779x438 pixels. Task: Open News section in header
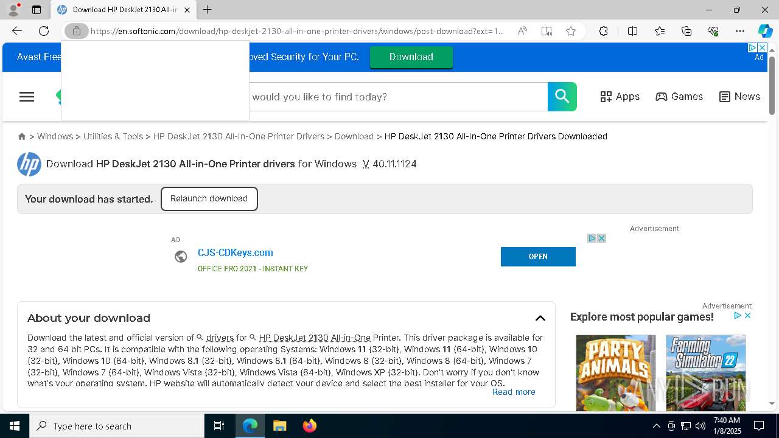[739, 97]
